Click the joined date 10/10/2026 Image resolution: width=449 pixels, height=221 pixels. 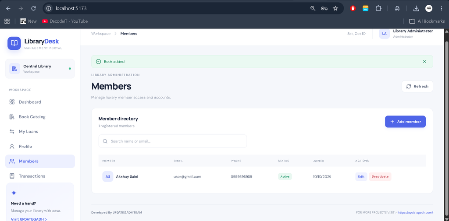(322, 177)
